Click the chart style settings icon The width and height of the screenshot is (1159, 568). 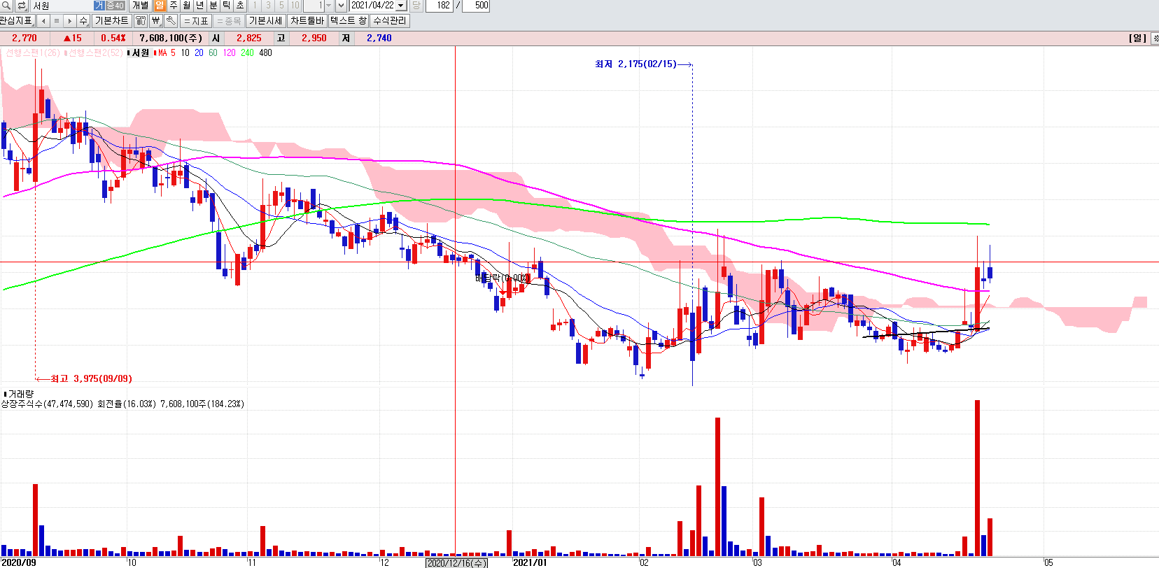[x=141, y=21]
